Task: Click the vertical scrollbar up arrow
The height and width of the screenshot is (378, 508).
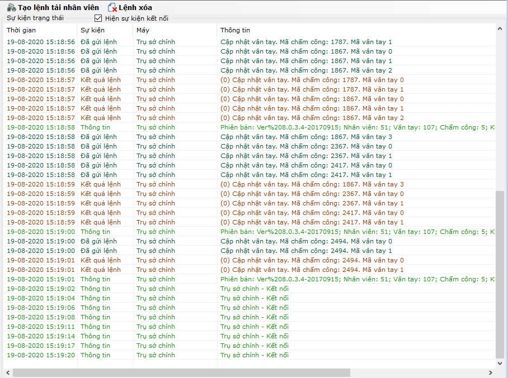Action: [500, 29]
